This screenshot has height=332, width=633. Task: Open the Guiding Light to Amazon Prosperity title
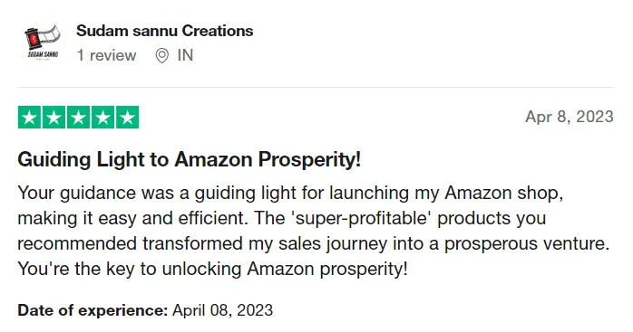click(x=189, y=159)
